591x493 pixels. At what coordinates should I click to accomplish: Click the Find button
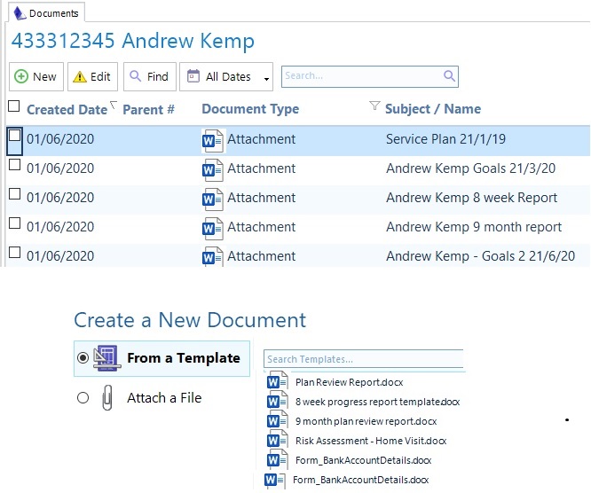[x=150, y=77]
